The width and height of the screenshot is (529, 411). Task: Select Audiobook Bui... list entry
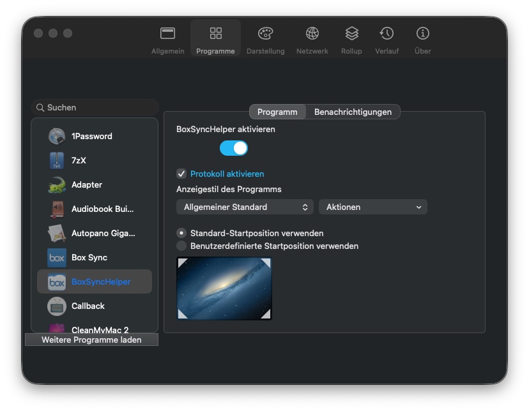95,209
